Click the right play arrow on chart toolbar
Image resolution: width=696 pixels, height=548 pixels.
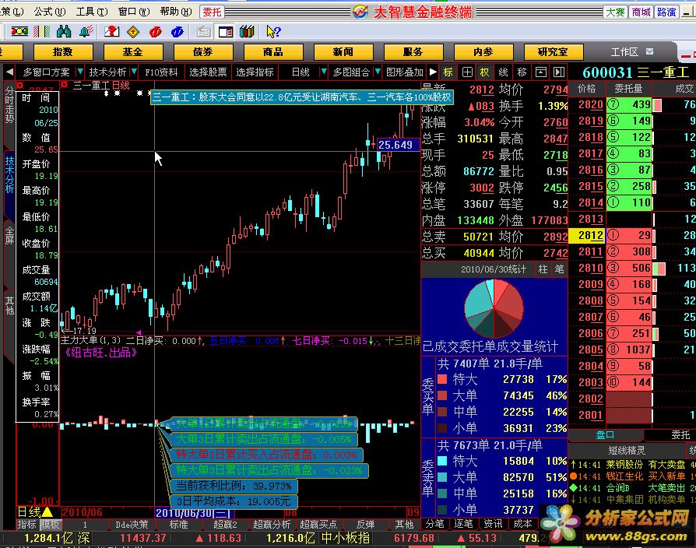[x=433, y=72]
